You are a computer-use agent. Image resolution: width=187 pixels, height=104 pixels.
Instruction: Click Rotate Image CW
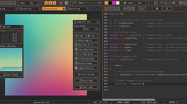(x=86, y=40)
